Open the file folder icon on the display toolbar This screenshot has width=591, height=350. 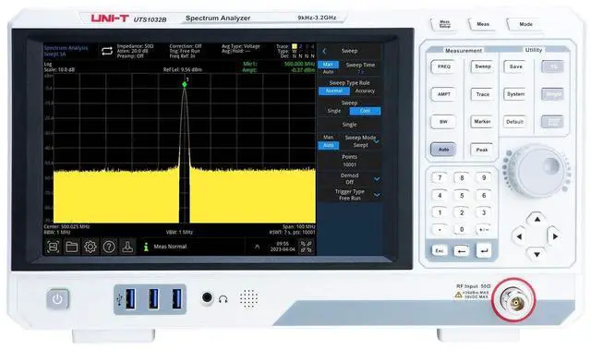click(x=72, y=247)
